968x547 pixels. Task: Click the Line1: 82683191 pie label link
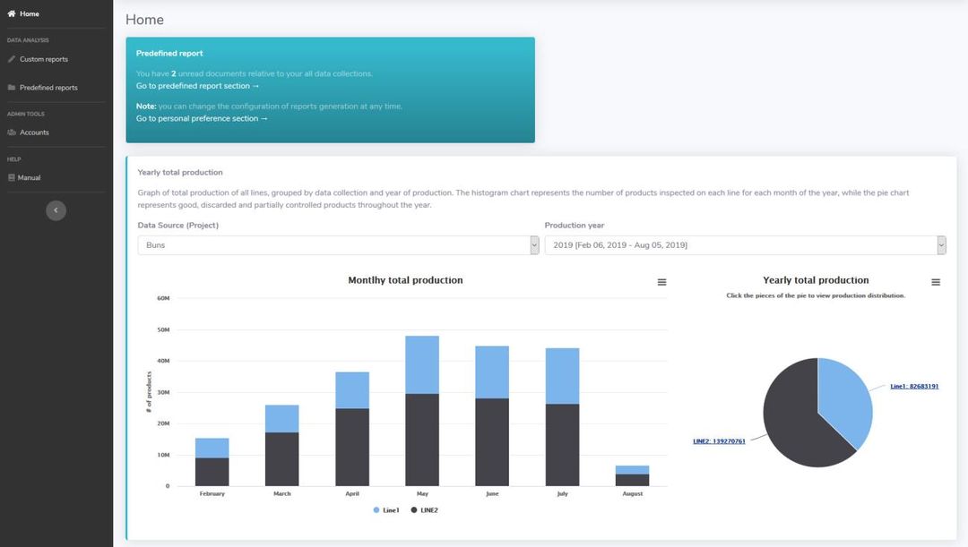914,385
